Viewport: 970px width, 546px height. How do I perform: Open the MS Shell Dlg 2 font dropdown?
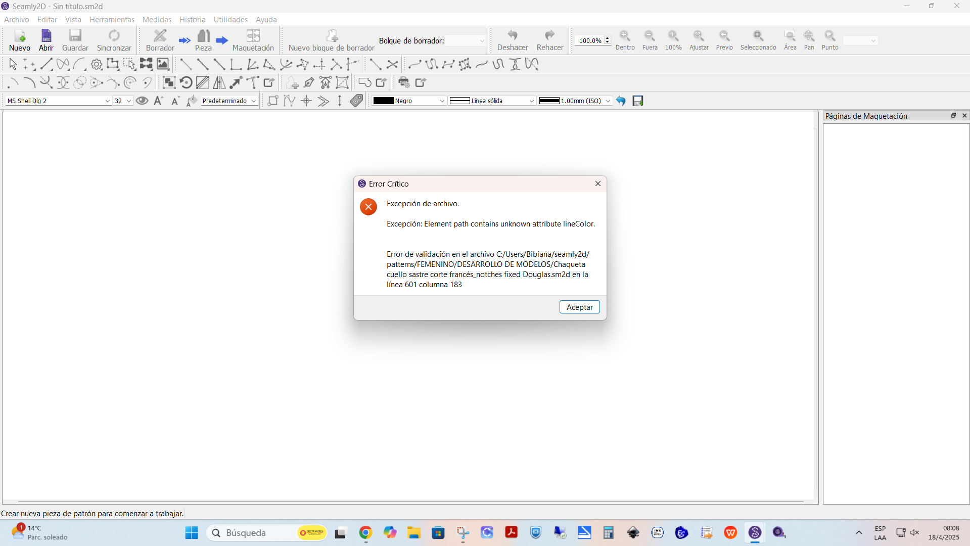(58, 101)
